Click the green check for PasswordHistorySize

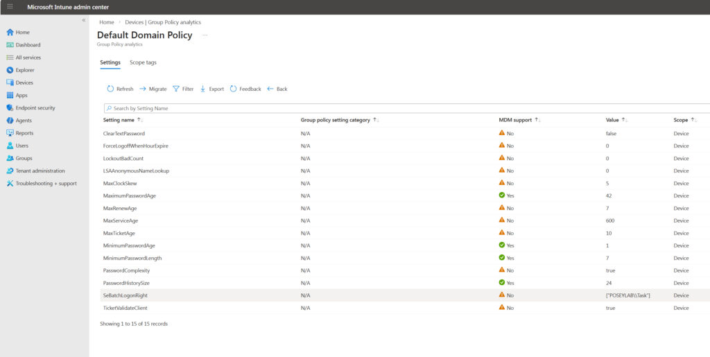(x=502, y=282)
